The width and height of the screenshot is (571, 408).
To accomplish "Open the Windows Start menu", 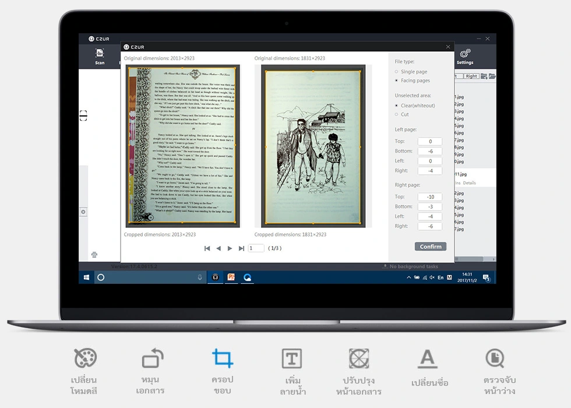I will [x=86, y=277].
